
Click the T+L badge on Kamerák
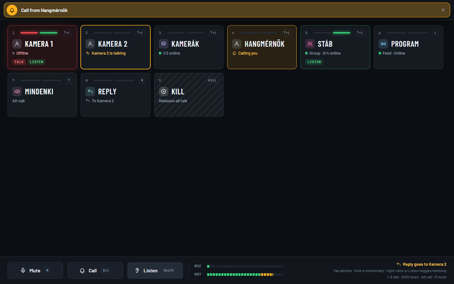213,33
